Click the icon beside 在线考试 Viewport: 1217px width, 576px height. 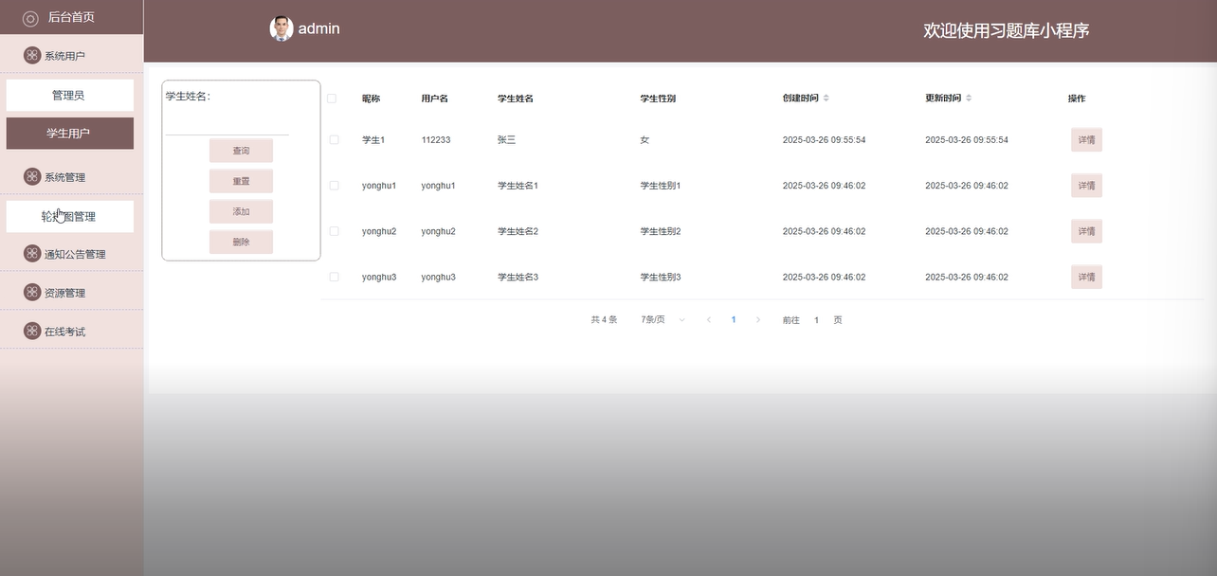click(x=32, y=331)
